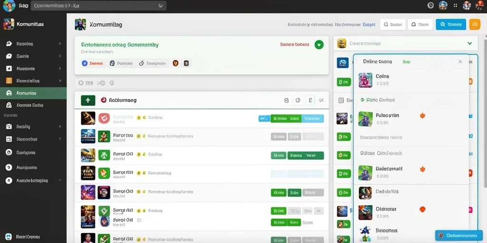Open the Dadioliios thumbnail in the Online popup
Image resolution: width=487 pixels, height=243 pixels.
tap(365, 193)
